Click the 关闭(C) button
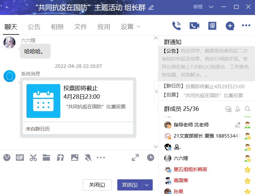Viewport: 255px width, 194px height. coord(97,185)
